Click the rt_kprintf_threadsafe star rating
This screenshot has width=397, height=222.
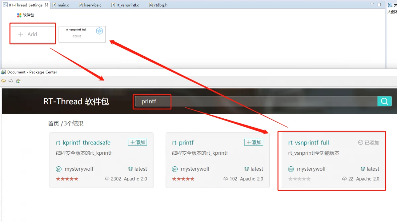coord(67,179)
